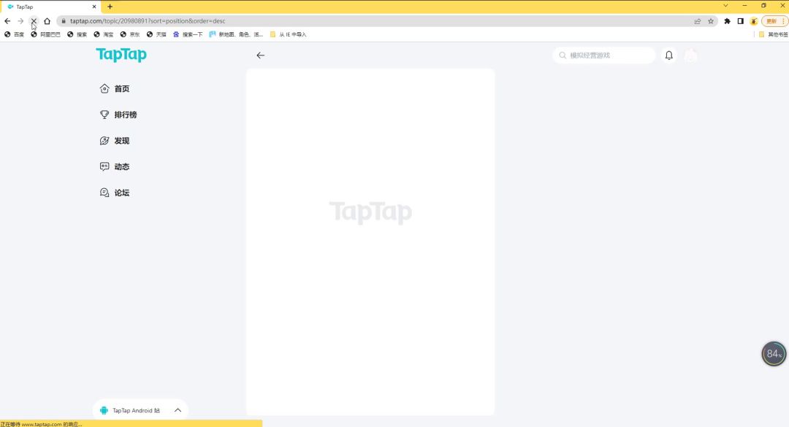789x427 pixels.
Task: Expand the TapTap Android 站 panel
Action: click(178, 410)
